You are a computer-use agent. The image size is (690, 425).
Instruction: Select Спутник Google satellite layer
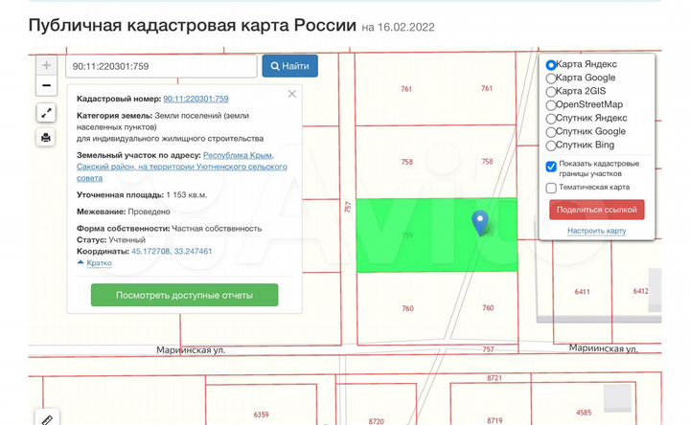pyautogui.click(x=551, y=132)
